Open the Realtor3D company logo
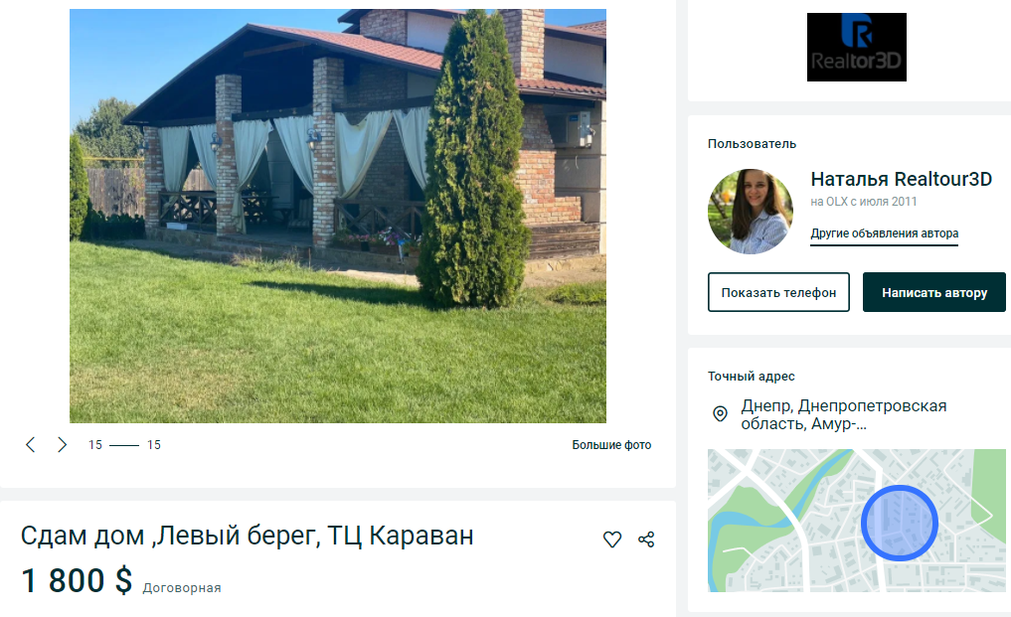Viewport: 1011px width, 617px height. click(856, 47)
